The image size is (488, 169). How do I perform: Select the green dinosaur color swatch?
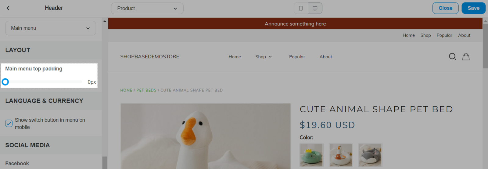(311, 155)
